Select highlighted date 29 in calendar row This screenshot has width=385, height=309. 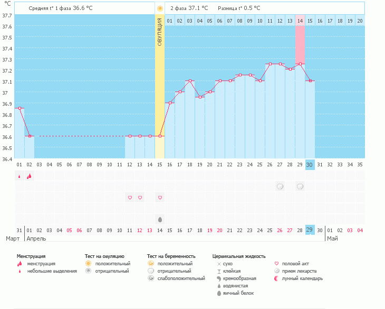(310, 230)
